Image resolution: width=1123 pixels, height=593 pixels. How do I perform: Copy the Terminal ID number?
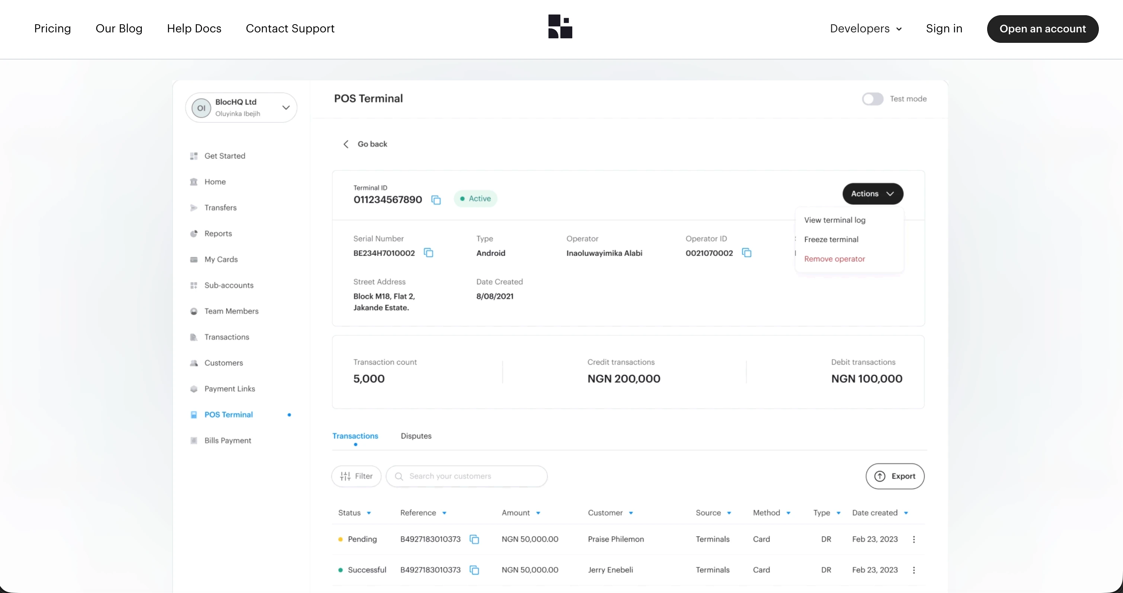click(x=436, y=200)
